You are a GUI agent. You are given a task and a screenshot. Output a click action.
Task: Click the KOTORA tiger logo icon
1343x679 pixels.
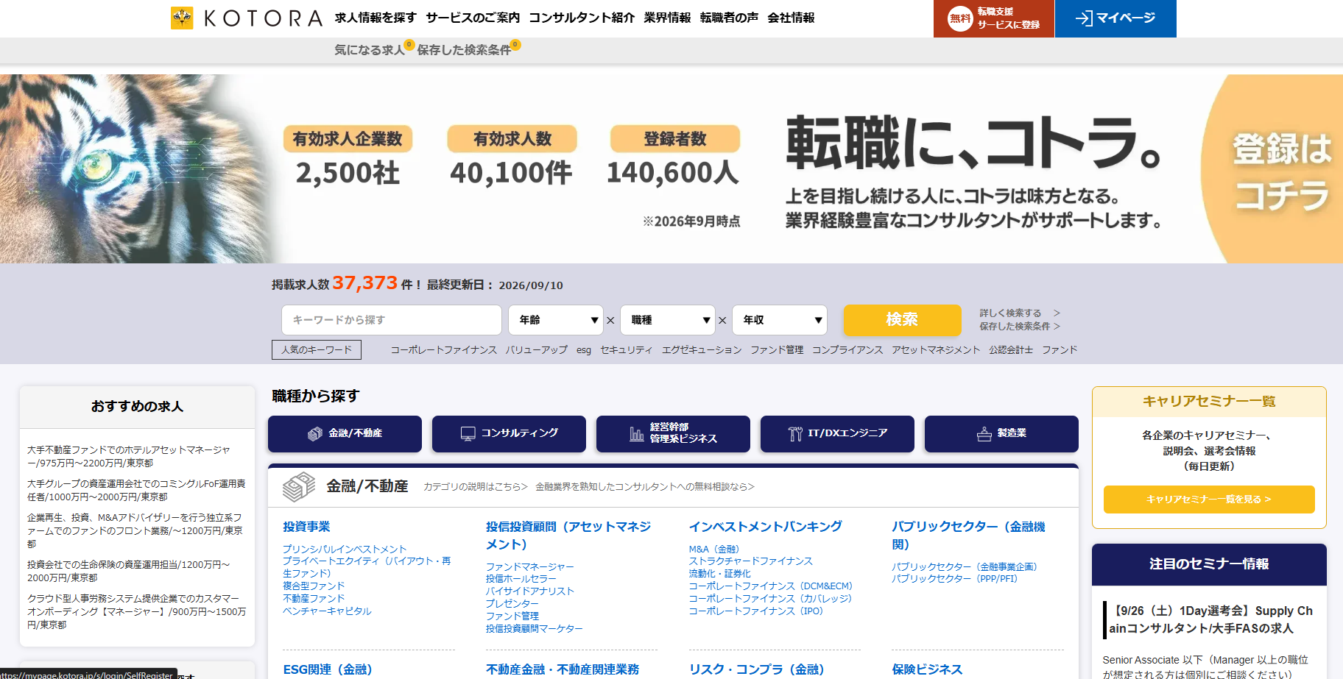(x=182, y=18)
